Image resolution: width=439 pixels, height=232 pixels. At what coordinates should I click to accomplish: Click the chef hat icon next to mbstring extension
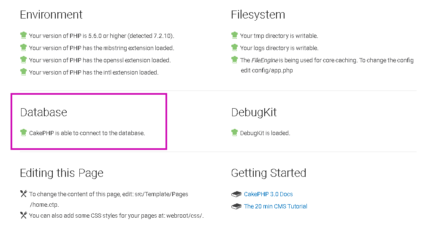coord(24,48)
